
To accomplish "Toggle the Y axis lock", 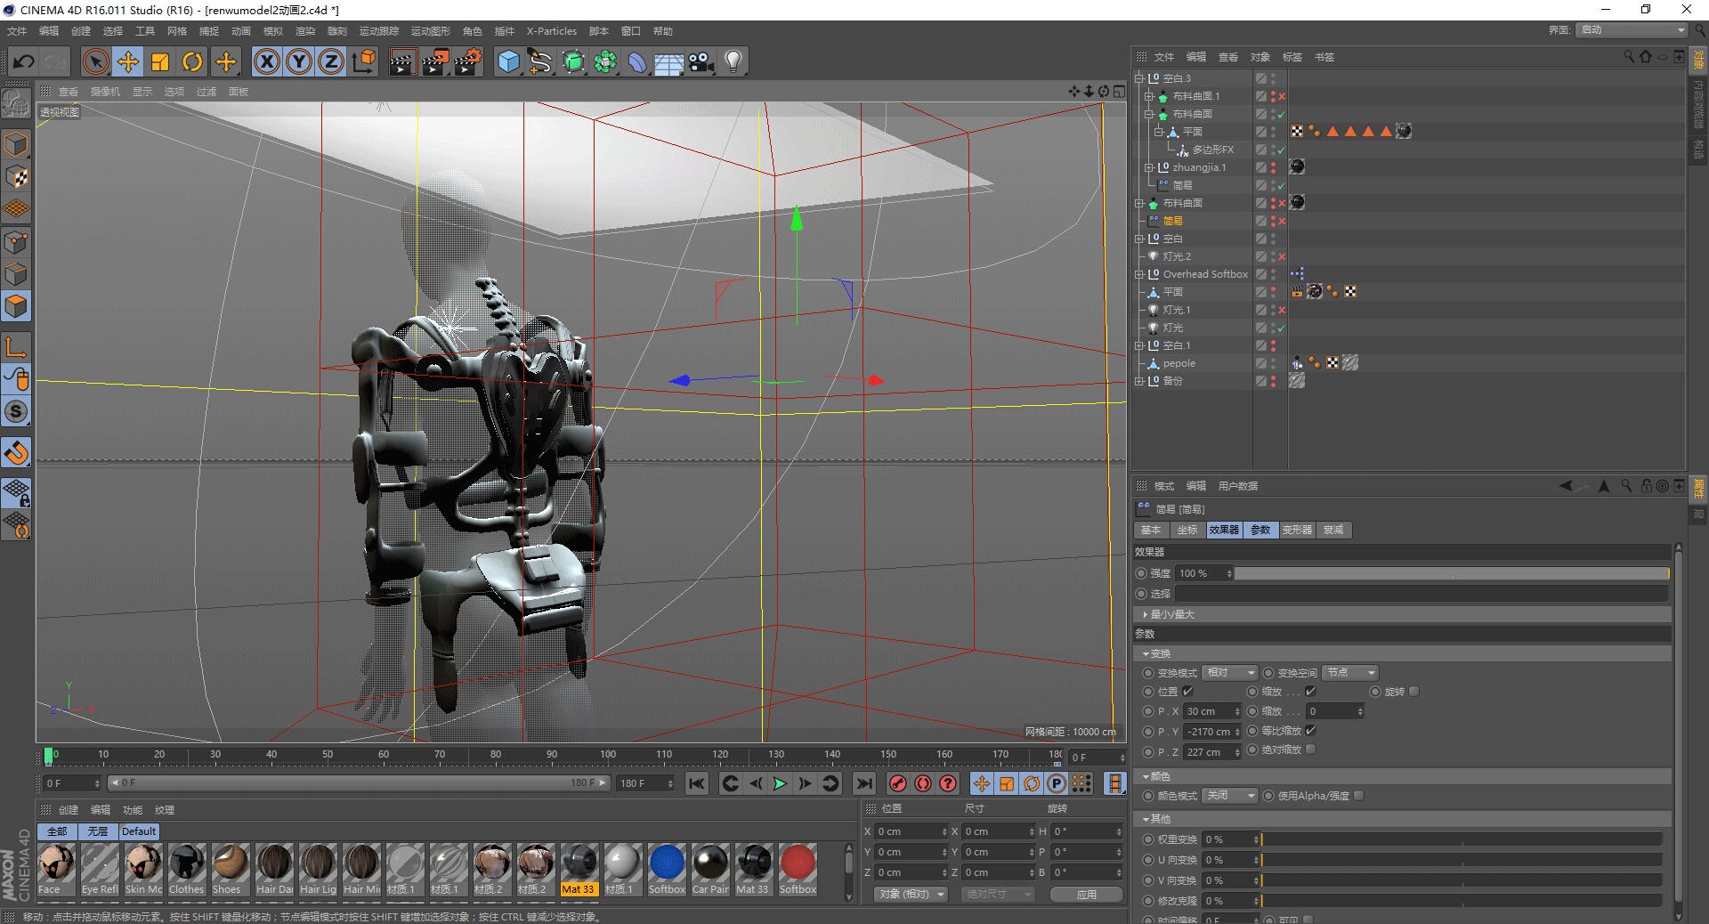I will (299, 61).
